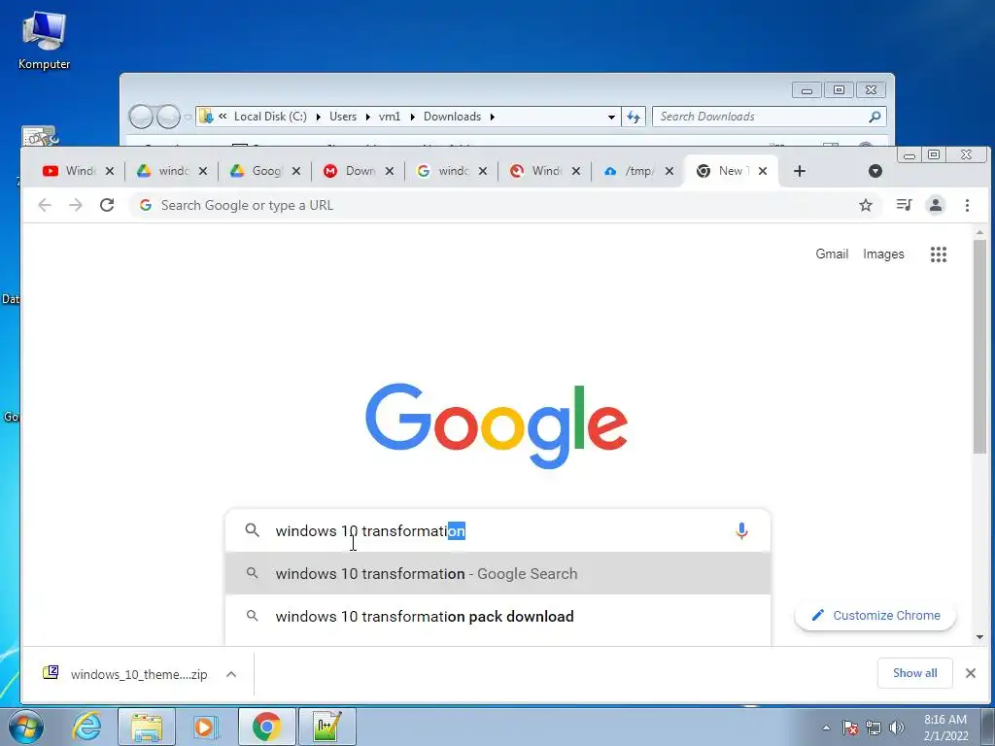This screenshot has width=995, height=746.
Task: Click in the Google search box
Action: tap(498, 530)
